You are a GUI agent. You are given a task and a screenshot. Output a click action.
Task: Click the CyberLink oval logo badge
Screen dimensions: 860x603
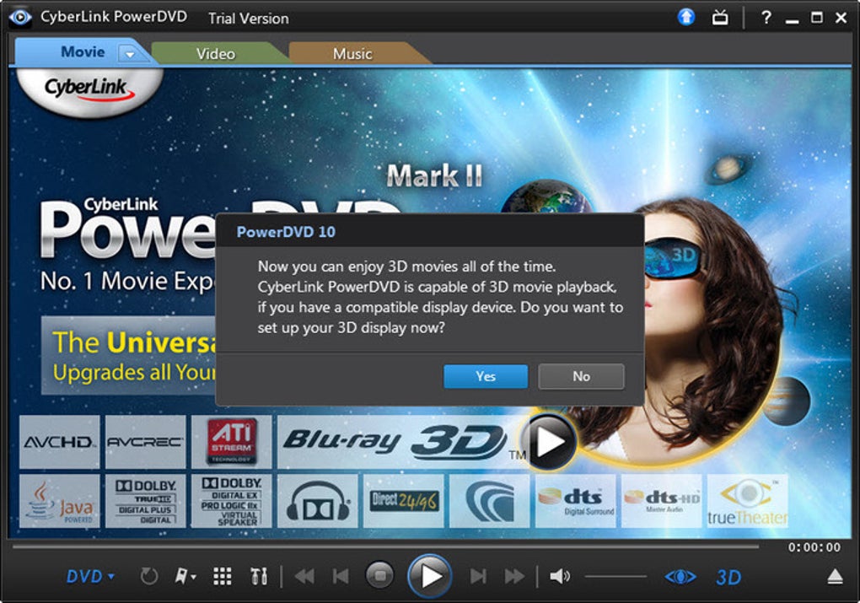[89, 90]
